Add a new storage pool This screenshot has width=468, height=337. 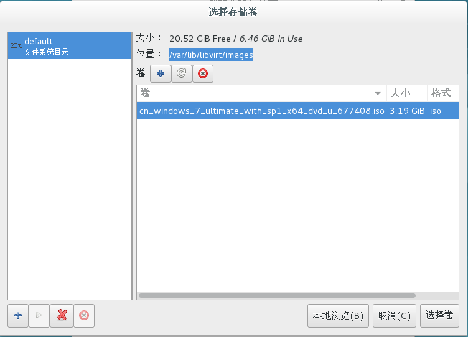pyautogui.click(x=18, y=315)
